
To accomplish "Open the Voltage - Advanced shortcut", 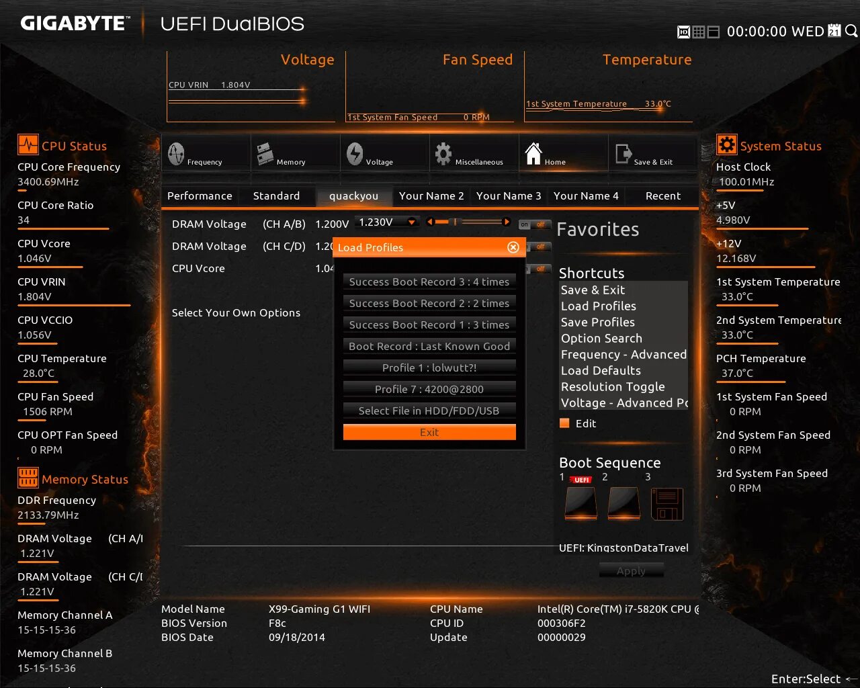I will point(623,402).
